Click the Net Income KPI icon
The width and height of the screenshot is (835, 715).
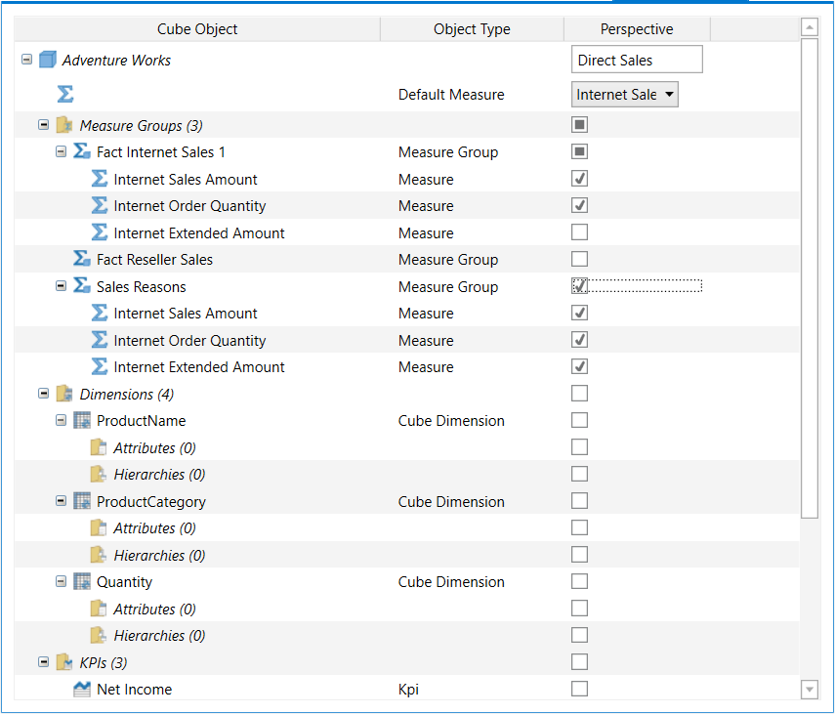[82, 690]
